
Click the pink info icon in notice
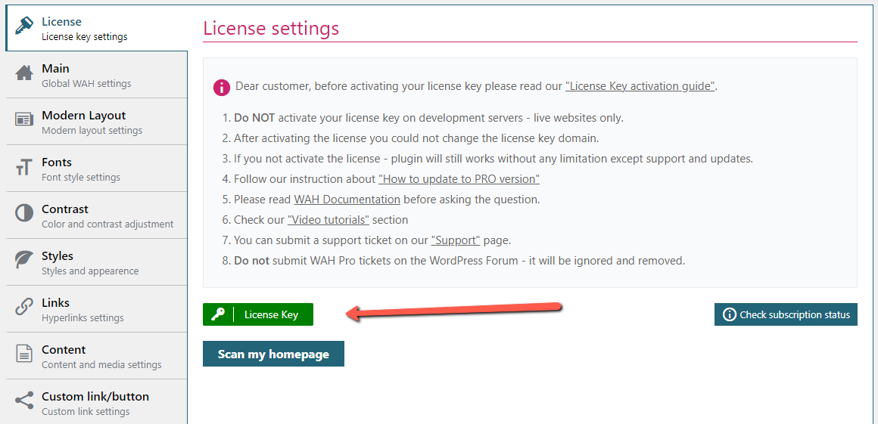[222, 87]
